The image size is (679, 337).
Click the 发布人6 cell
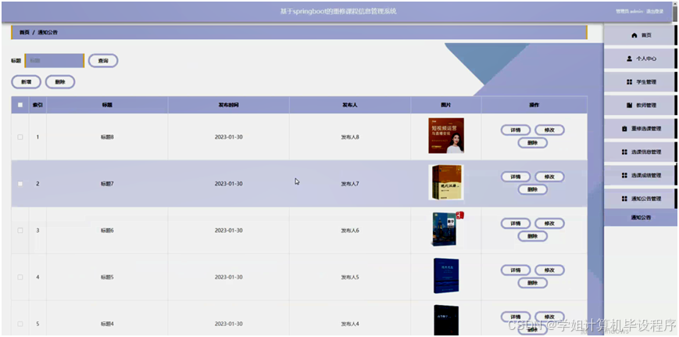[350, 231]
